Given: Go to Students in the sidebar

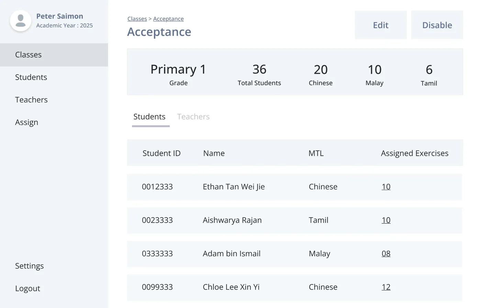Looking at the screenshot, I should click(x=31, y=77).
